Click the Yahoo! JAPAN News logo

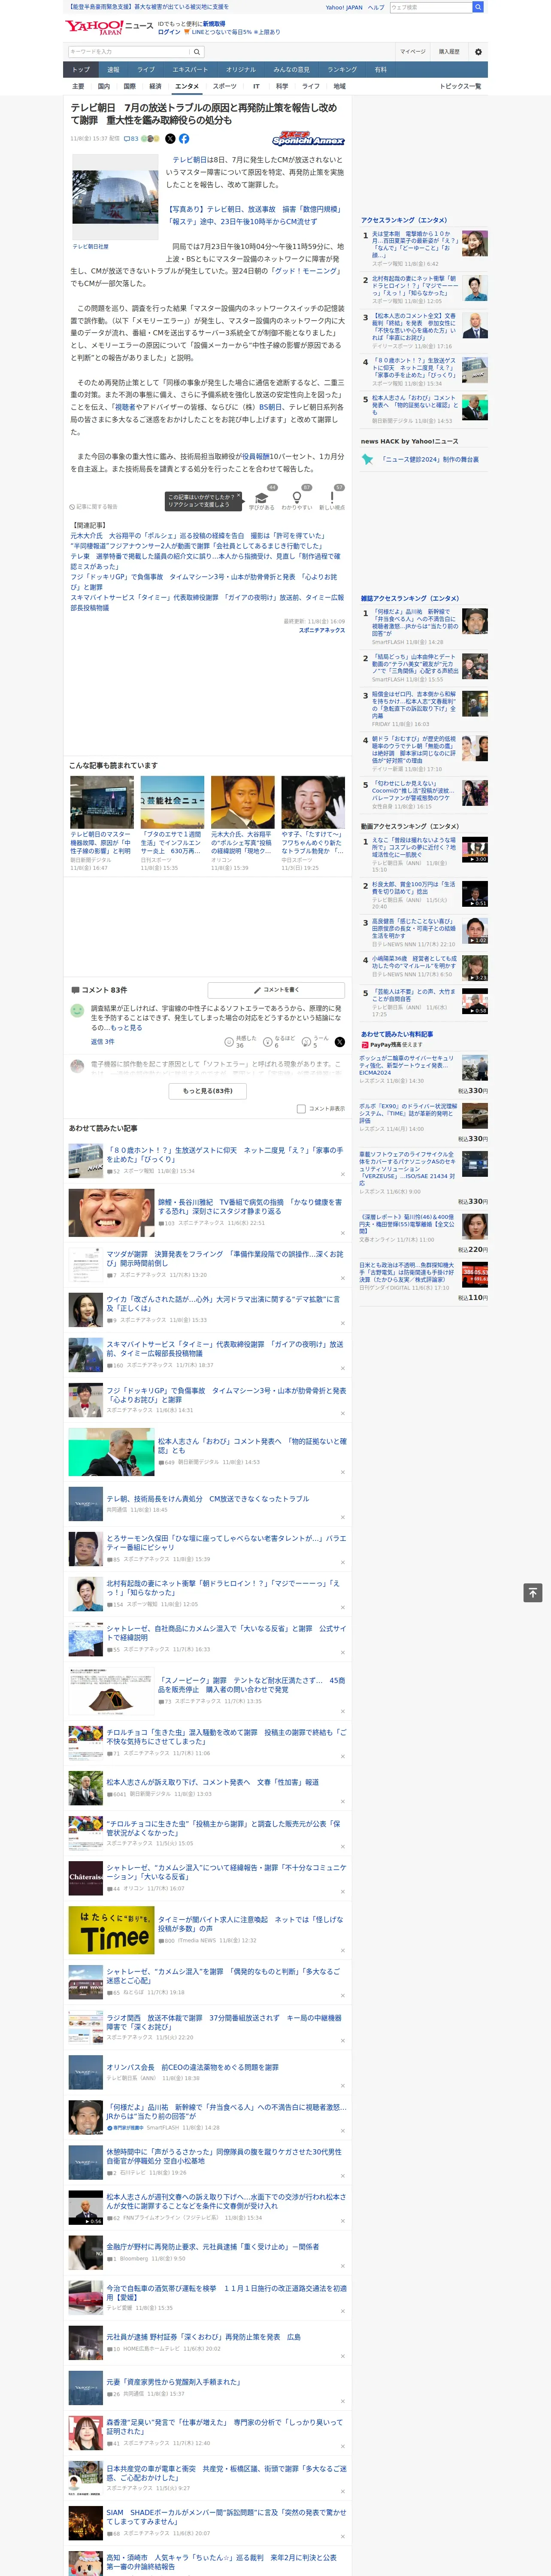tap(110, 27)
